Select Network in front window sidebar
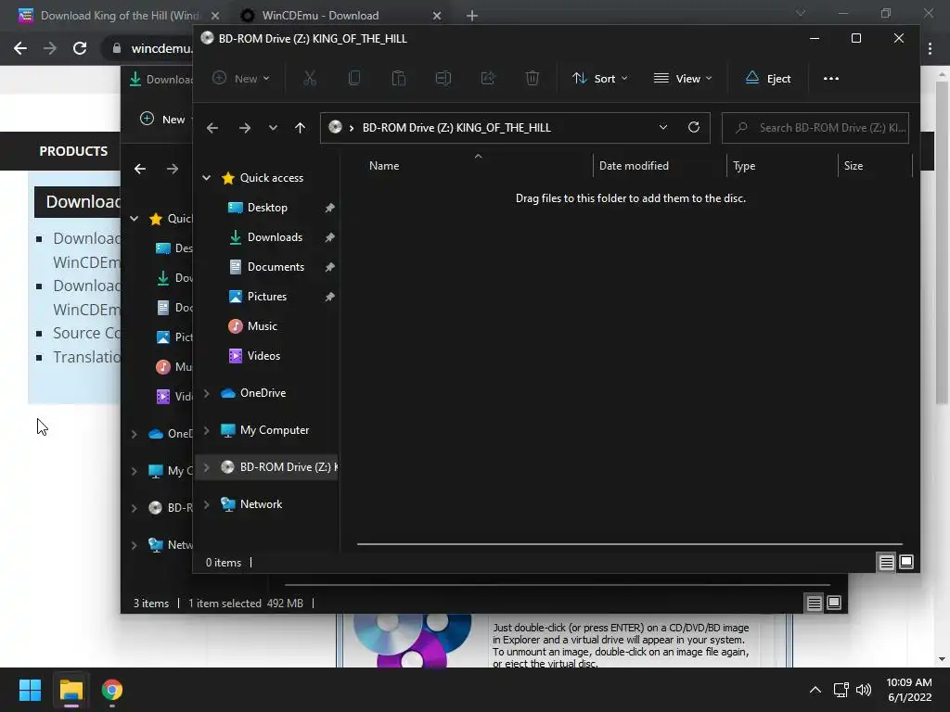Screen dimensions: 950x712 pyautogui.click(x=261, y=504)
